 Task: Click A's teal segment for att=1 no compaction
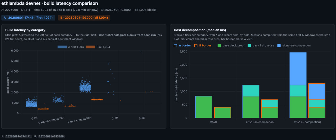click(x=251, y=91)
